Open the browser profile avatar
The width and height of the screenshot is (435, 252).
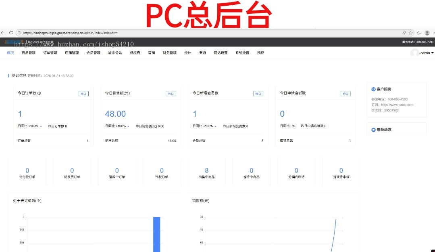click(427, 33)
